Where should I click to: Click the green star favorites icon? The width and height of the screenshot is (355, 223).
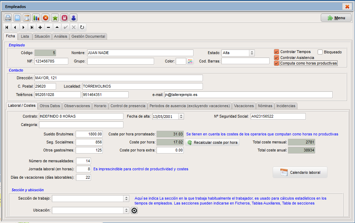pyautogui.click(x=55, y=18)
